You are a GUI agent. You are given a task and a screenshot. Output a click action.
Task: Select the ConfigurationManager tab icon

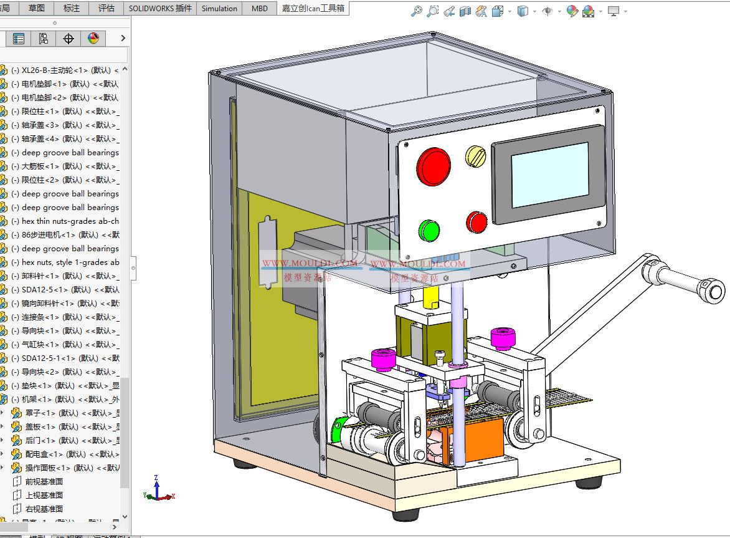click(x=43, y=38)
